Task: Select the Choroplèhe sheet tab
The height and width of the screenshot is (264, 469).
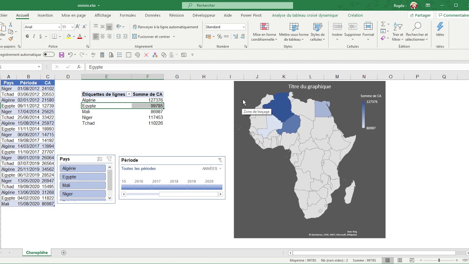Action: pyautogui.click(x=37, y=253)
